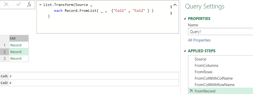The height and width of the screenshot is (94, 253).
Task: Collapse the APPLIED STEPS section
Action: click(x=185, y=51)
